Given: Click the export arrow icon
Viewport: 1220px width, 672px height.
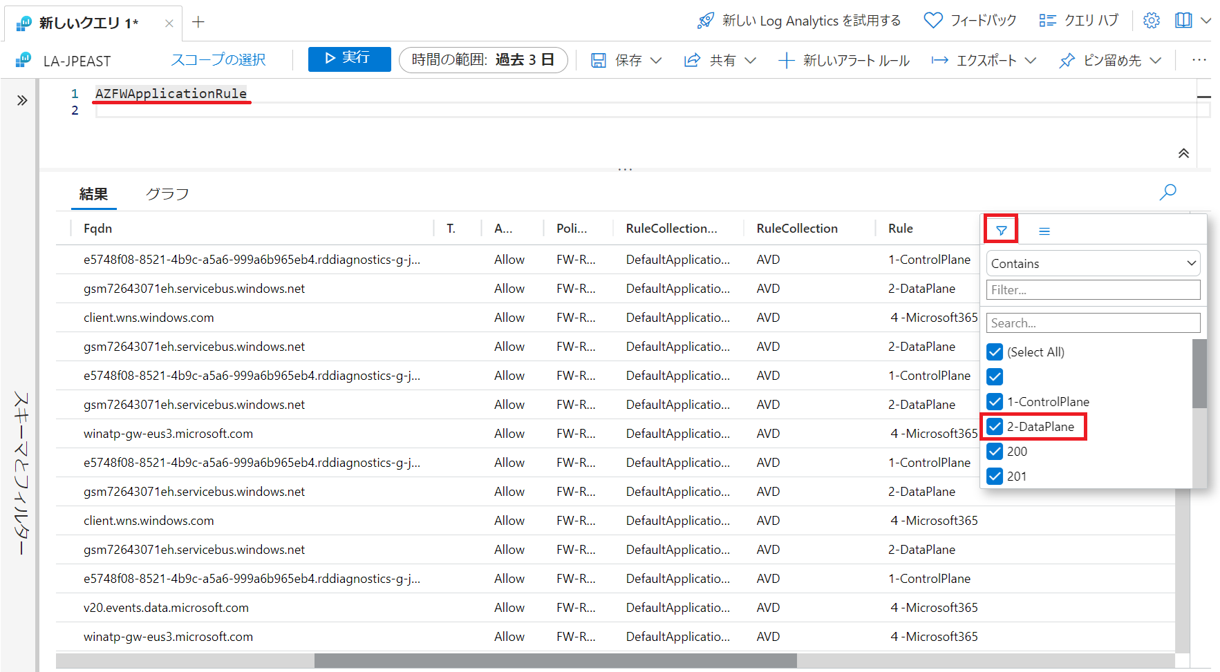Looking at the screenshot, I should coord(939,61).
